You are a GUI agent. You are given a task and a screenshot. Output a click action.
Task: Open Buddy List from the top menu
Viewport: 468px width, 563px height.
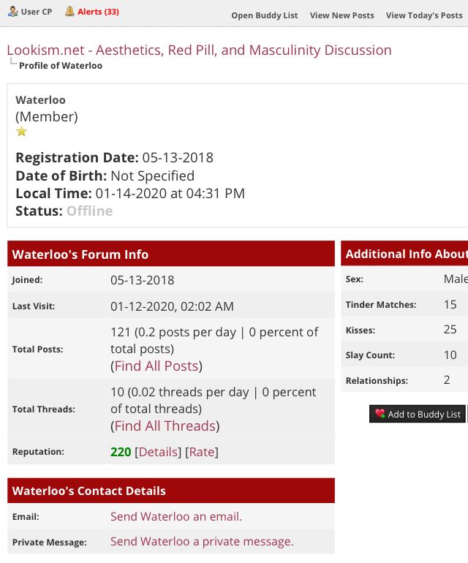(x=264, y=15)
